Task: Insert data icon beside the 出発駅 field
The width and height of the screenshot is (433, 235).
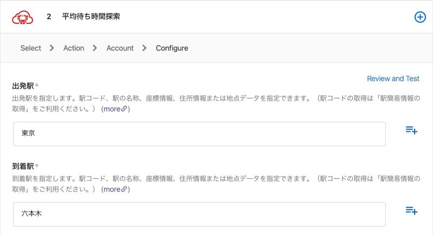Action: 411,130
